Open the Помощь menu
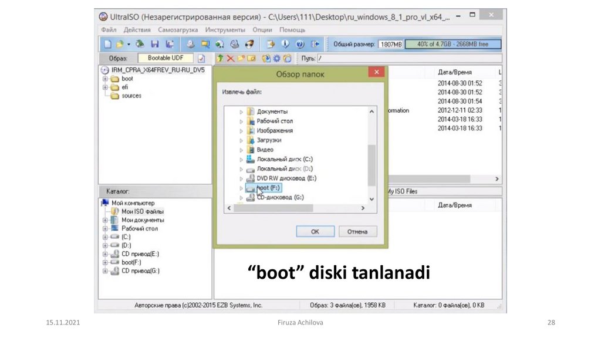The image size is (601, 338). 292,30
